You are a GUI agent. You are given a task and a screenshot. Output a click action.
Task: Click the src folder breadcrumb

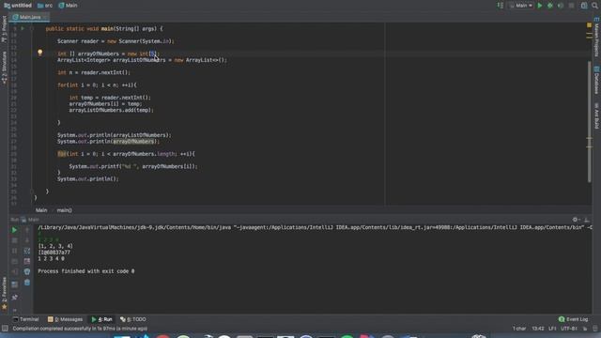[x=45, y=6]
